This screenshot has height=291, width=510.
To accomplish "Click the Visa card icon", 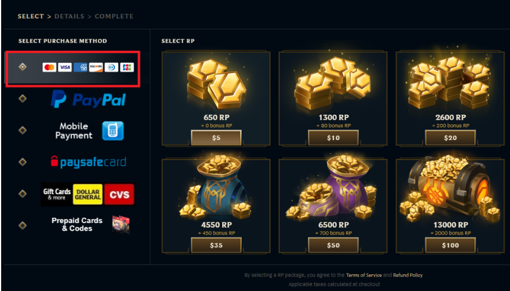I will pyautogui.click(x=64, y=67).
